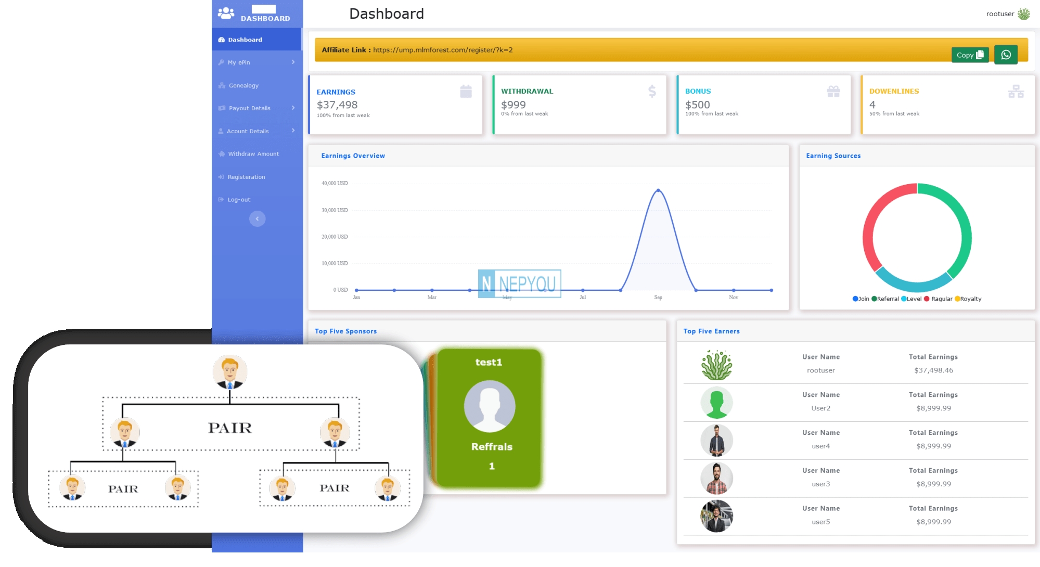Click the network icon in Dowenlines card

click(1015, 92)
